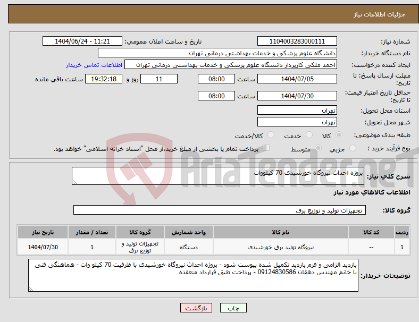Click the need number field 1104003283000111
Viewport: 419px width, 322px height.
click(297, 41)
